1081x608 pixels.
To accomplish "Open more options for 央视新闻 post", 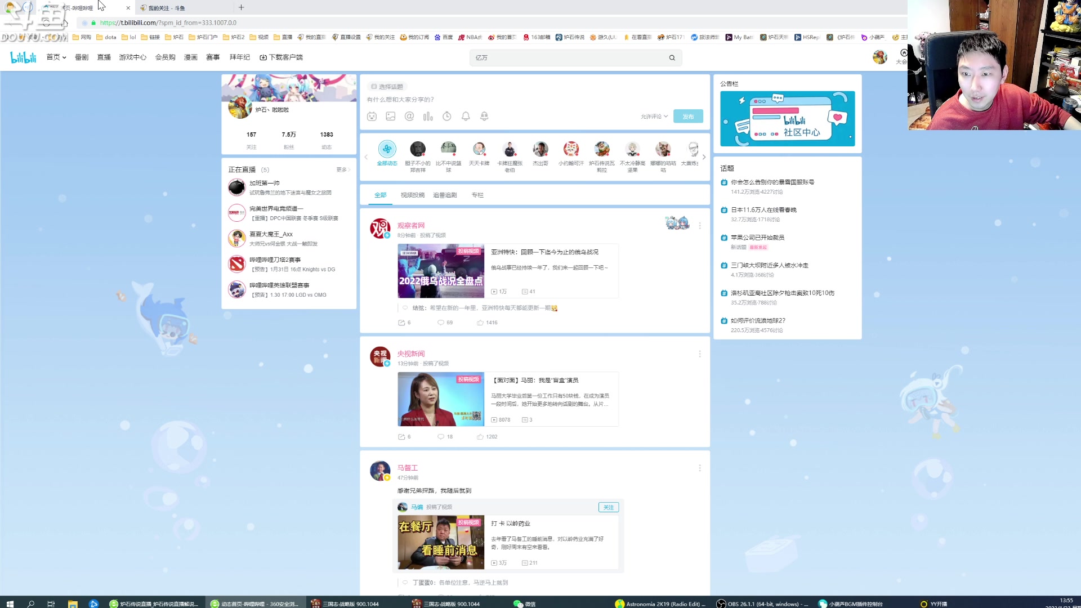I will pos(700,354).
